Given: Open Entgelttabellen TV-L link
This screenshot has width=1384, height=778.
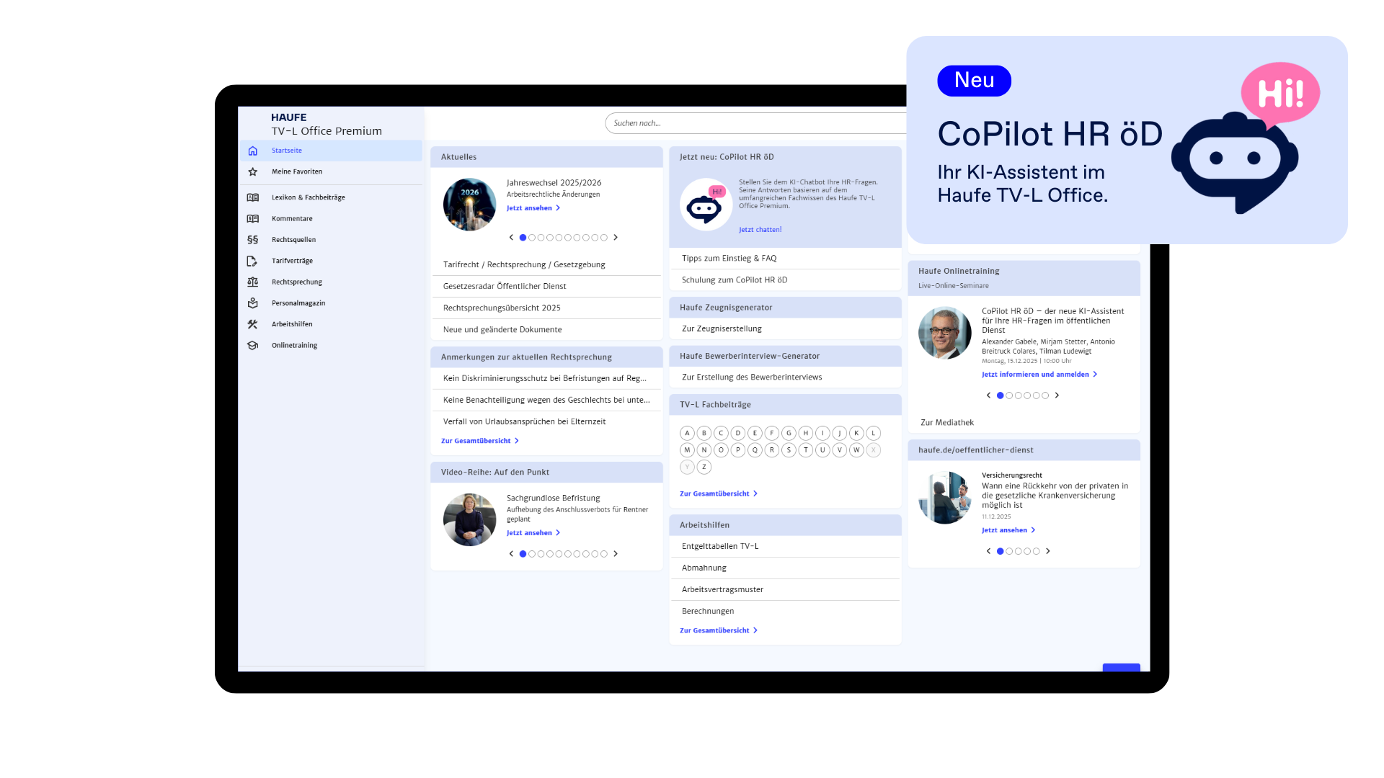Looking at the screenshot, I should 720,546.
